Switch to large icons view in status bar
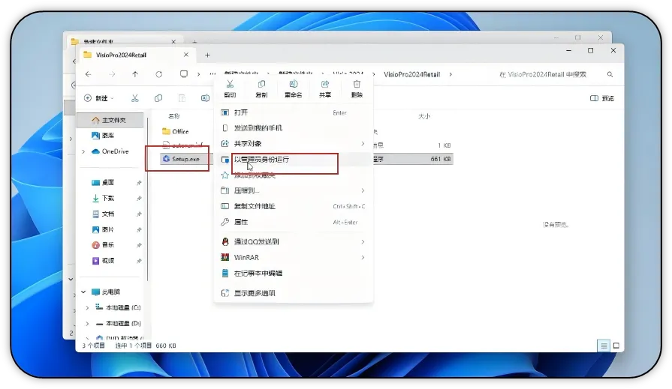This screenshot has width=672, height=389. [x=616, y=346]
